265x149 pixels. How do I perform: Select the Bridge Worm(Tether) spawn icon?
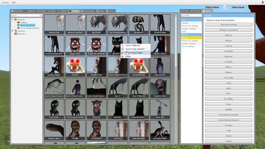[x=96, y=46]
